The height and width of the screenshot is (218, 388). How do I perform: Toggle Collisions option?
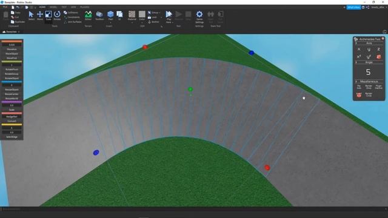pos(71,12)
